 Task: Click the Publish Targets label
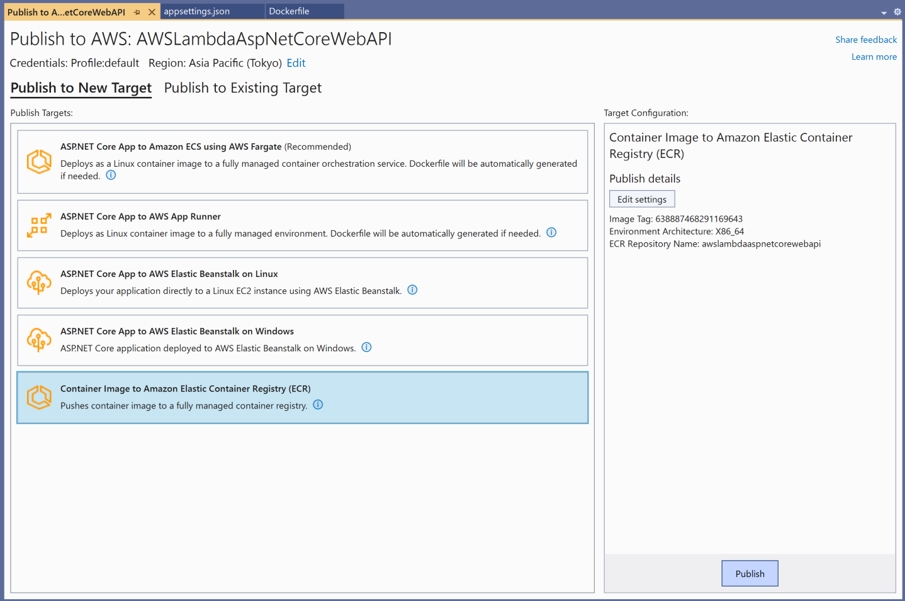coord(42,113)
